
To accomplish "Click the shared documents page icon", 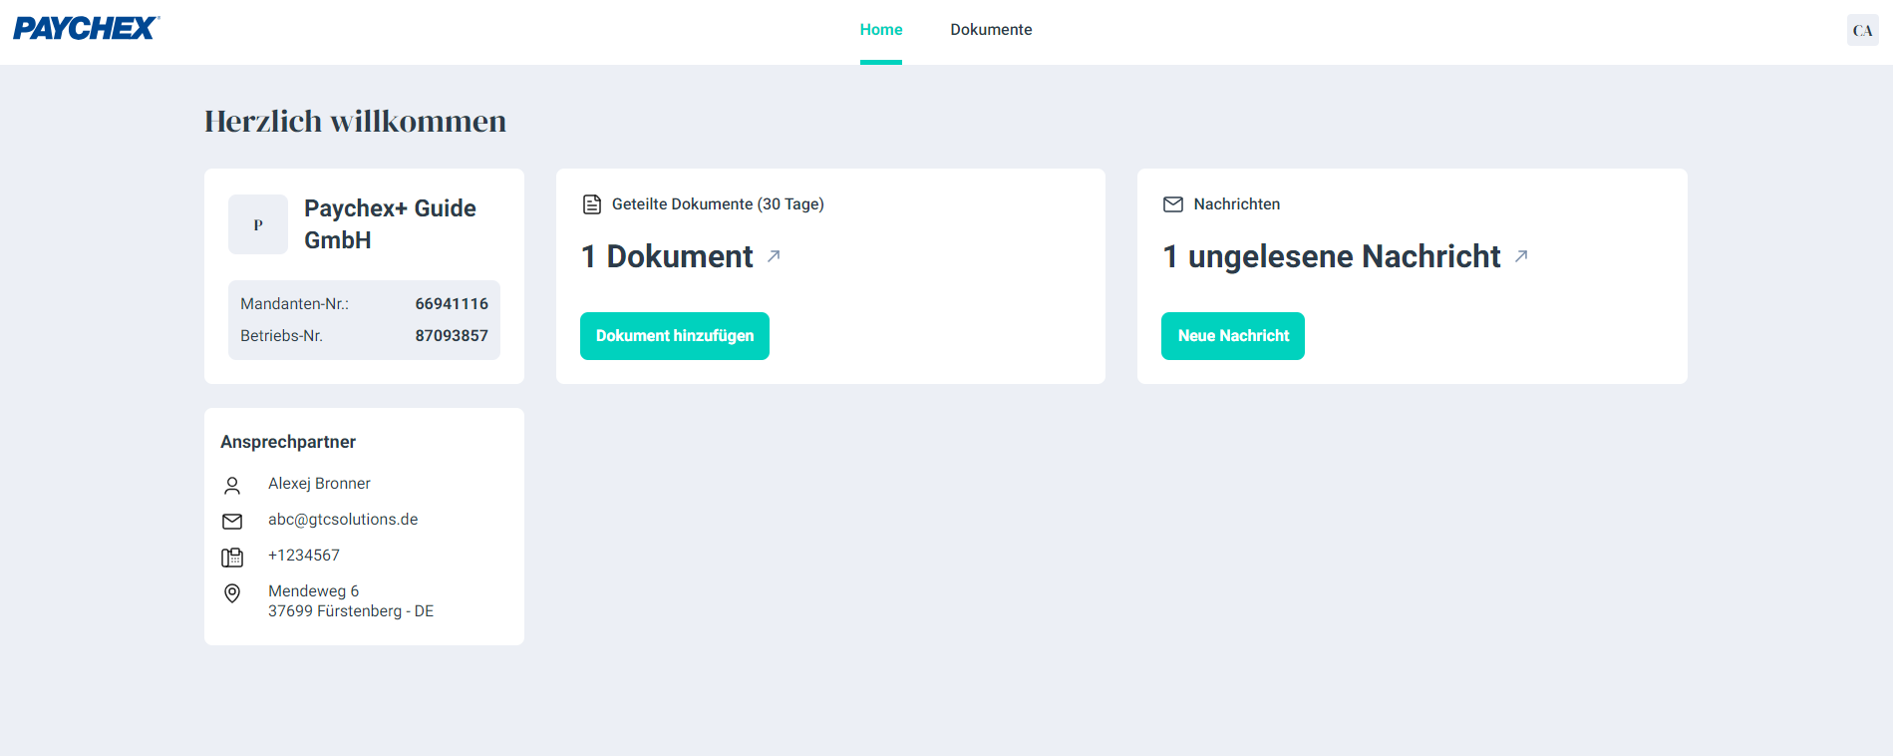I will click(x=592, y=204).
